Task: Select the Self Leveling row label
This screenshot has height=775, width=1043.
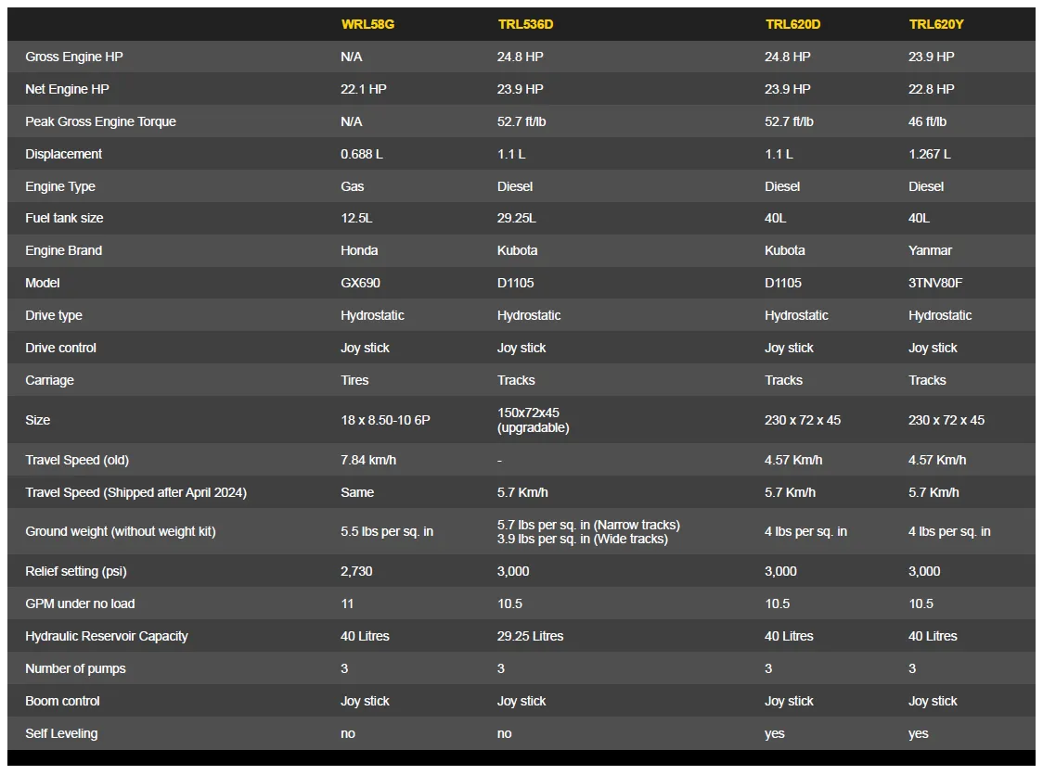Action: click(x=61, y=734)
